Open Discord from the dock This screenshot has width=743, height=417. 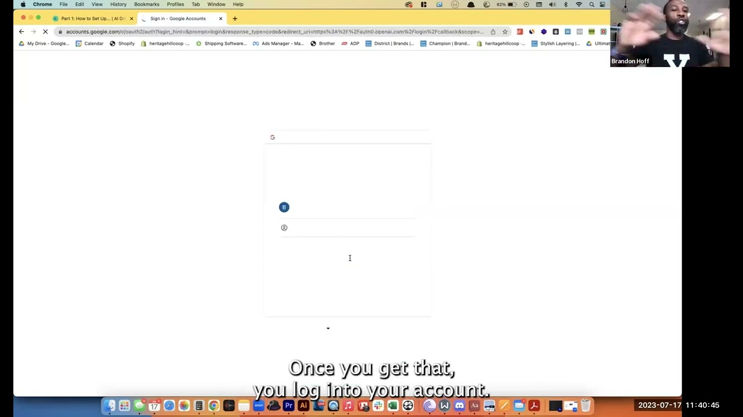coord(460,405)
